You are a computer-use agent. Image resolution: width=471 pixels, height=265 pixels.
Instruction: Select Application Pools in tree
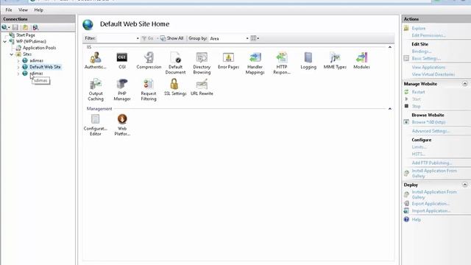point(39,48)
